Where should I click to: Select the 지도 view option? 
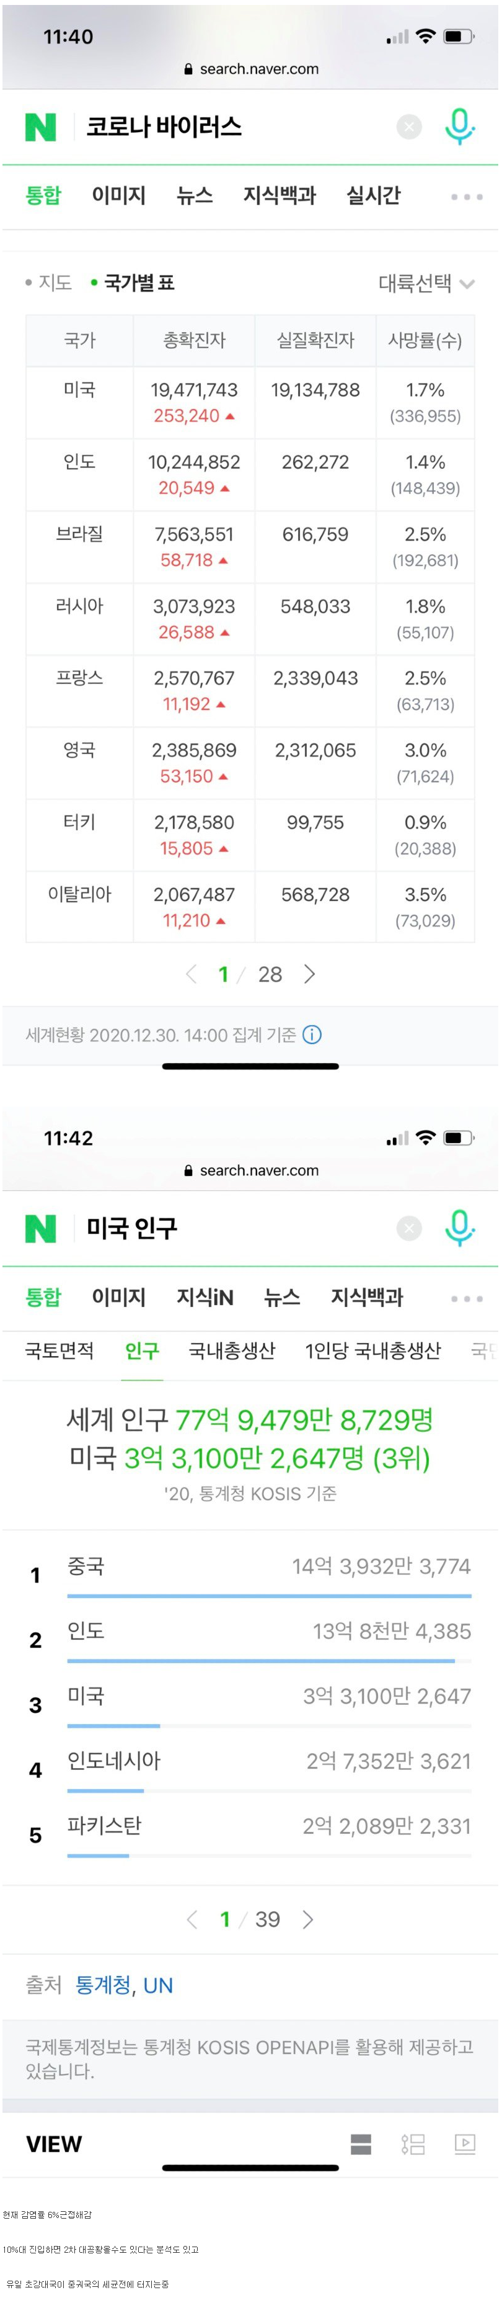coord(48,283)
